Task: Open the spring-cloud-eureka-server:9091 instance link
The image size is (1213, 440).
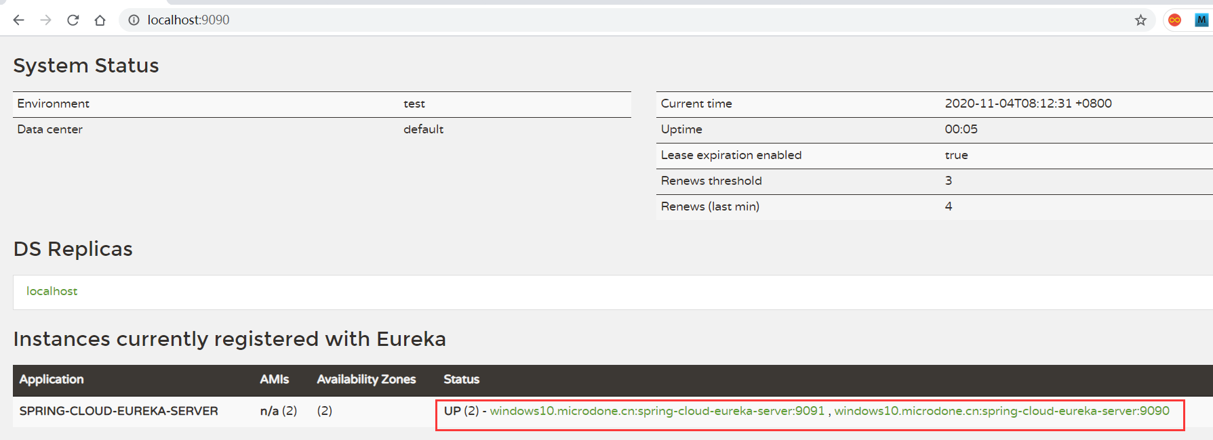Action: [x=657, y=411]
